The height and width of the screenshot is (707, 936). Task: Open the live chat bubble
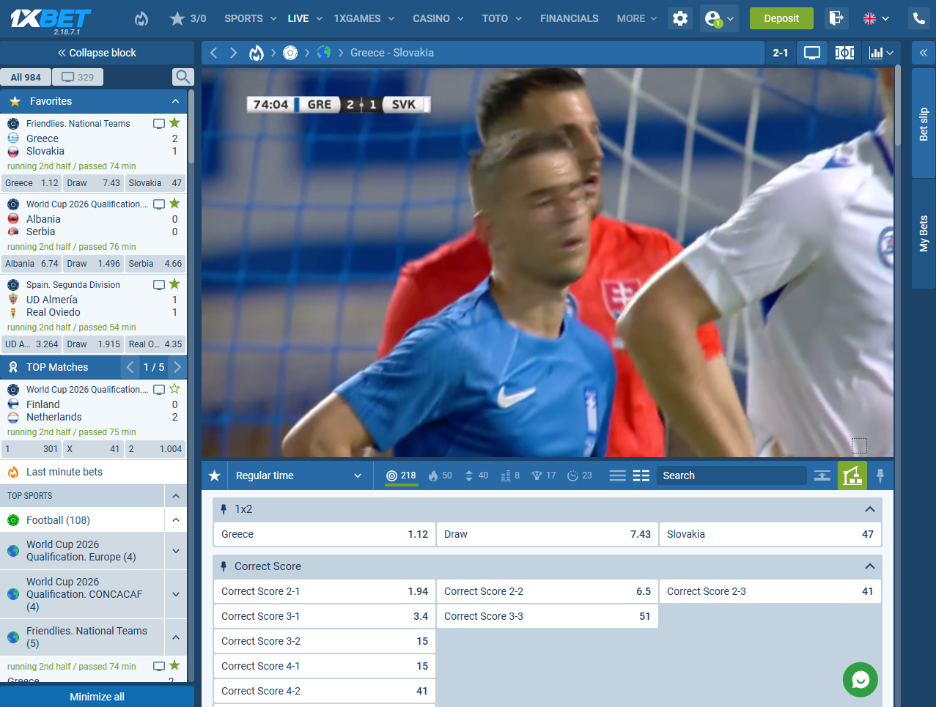(860, 680)
